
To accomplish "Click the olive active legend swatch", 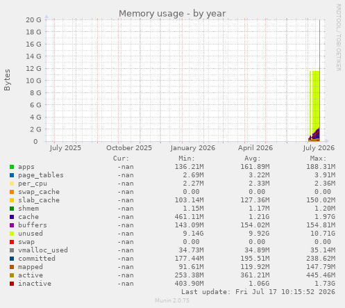I will tap(12, 275).
